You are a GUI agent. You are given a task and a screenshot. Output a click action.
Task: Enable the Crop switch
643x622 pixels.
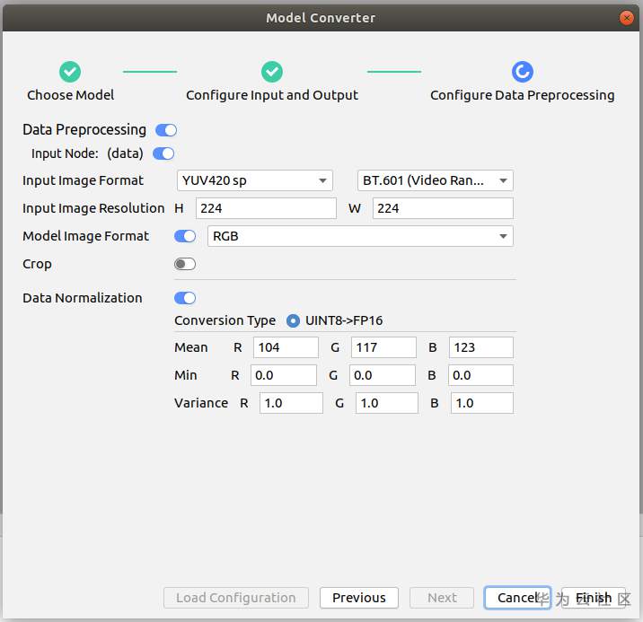tap(185, 264)
